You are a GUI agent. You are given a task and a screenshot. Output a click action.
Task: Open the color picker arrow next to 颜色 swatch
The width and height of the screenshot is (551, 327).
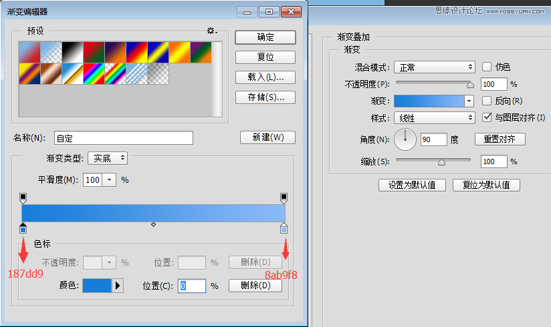118,286
